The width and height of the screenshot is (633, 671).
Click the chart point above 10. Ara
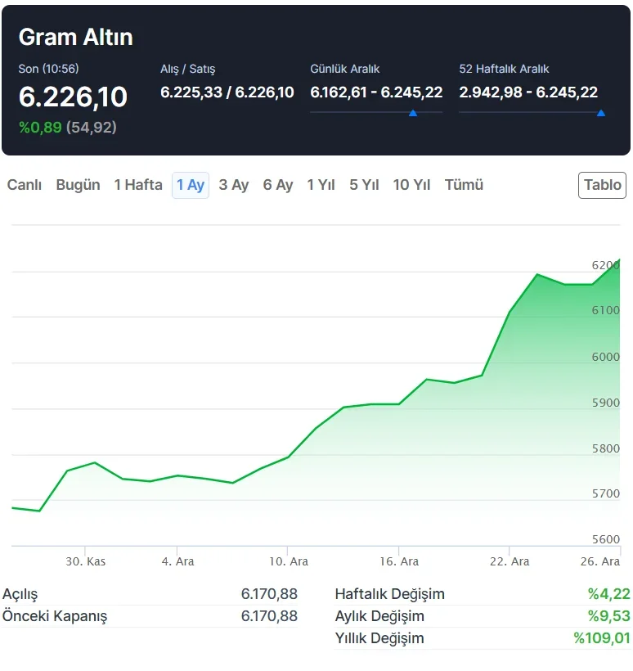point(288,457)
